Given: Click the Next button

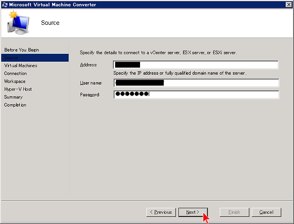Looking at the screenshot, I should pos(193,212).
